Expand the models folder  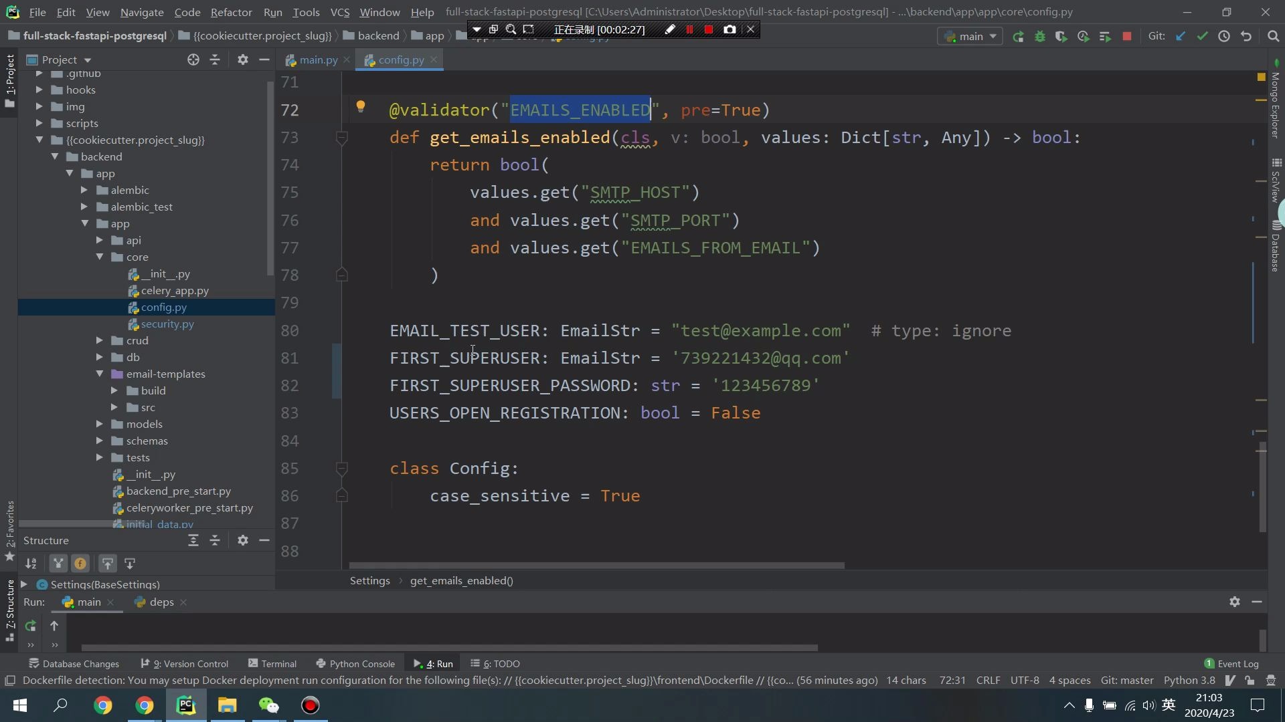(x=99, y=424)
